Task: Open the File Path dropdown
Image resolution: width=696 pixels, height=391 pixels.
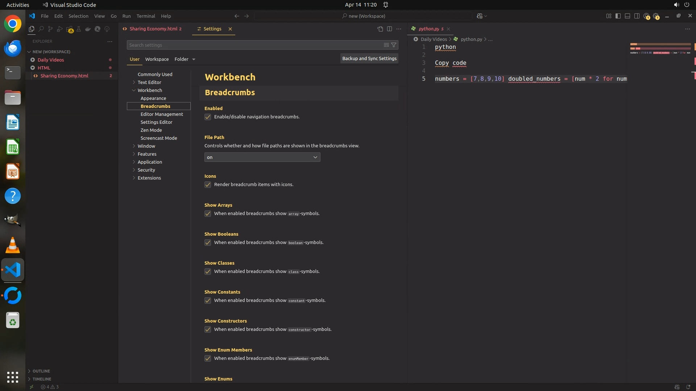Action: 262,157
